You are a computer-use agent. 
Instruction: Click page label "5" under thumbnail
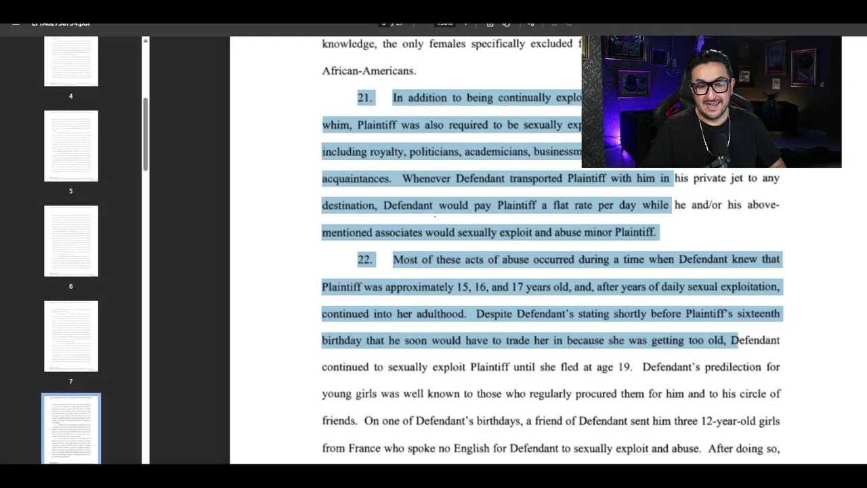point(70,191)
